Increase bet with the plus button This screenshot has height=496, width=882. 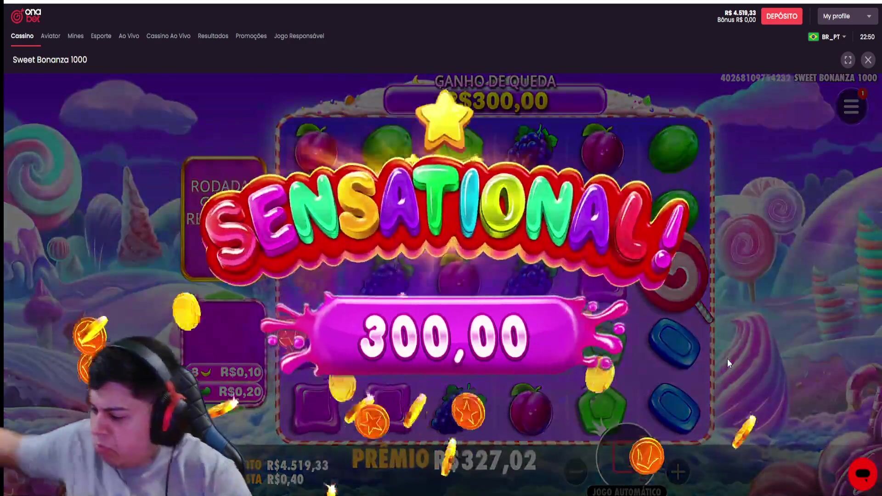pyautogui.click(x=678, y=472)
